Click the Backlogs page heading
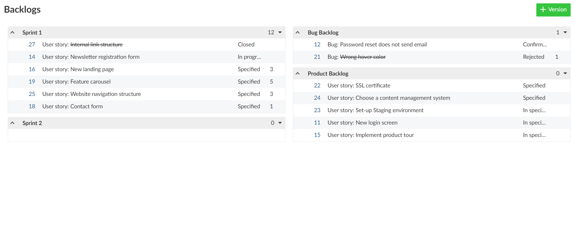 coord(22,10)
